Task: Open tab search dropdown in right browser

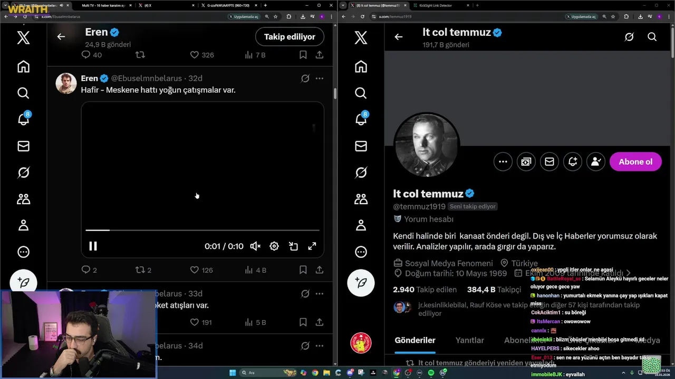Action: tap(343, 5)
